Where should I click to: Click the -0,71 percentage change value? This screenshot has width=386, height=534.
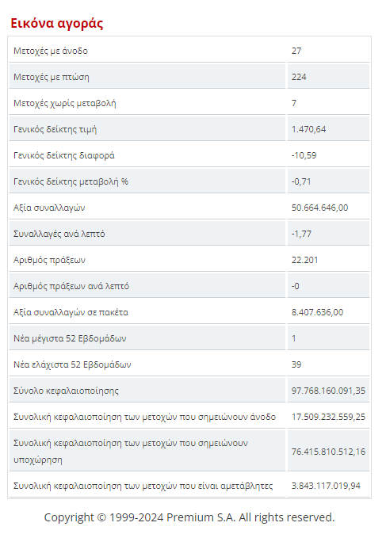[301, 181]
